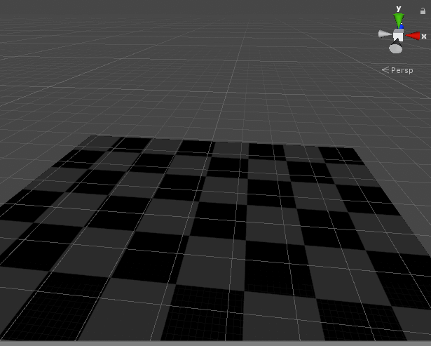The width and height of the screenshot is (431, 346).
Task: Click the red X axis cone on gizmo
Action: click(x=413, y=36)
